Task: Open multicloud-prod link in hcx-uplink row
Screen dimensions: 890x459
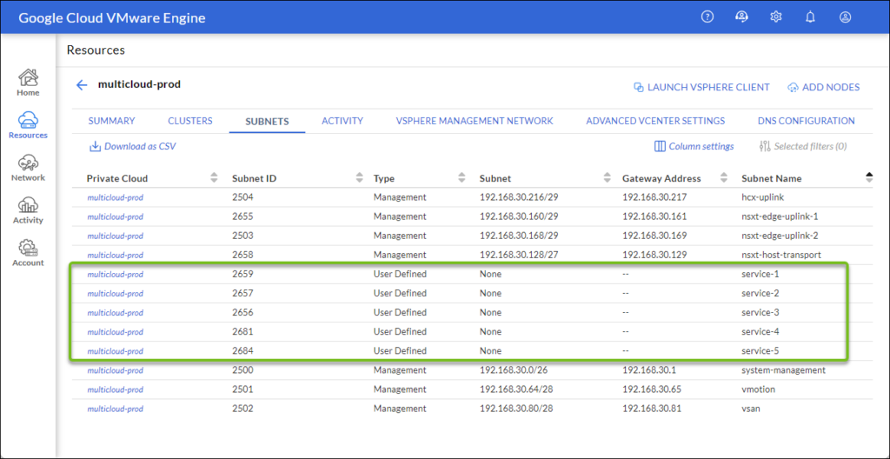Action: tap(116, 197)
